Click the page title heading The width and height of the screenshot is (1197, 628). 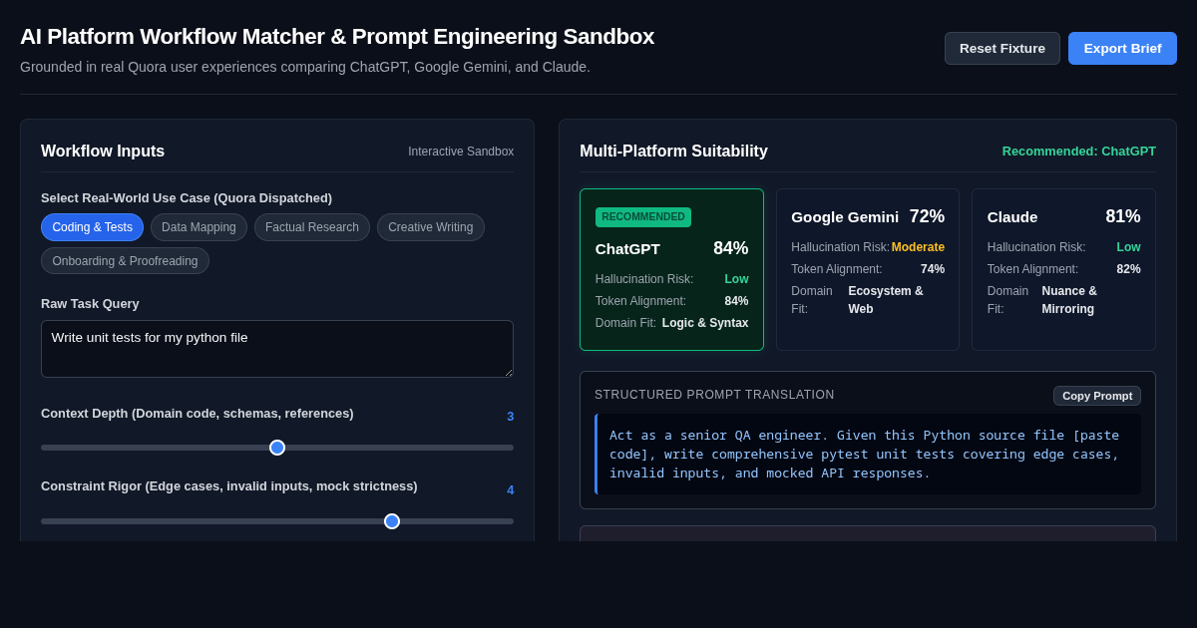click(x=337, y=37)
